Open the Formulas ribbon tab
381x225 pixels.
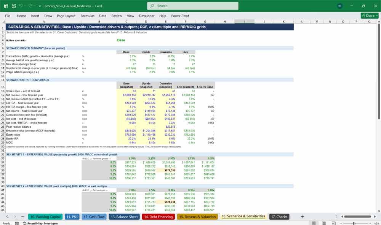88,16
